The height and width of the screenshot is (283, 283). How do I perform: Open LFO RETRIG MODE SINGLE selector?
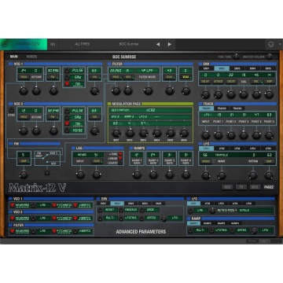[x=255, y=211]
